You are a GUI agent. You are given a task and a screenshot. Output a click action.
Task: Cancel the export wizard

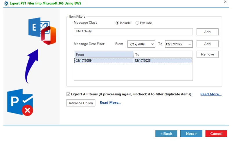click(x=216, y=134)
